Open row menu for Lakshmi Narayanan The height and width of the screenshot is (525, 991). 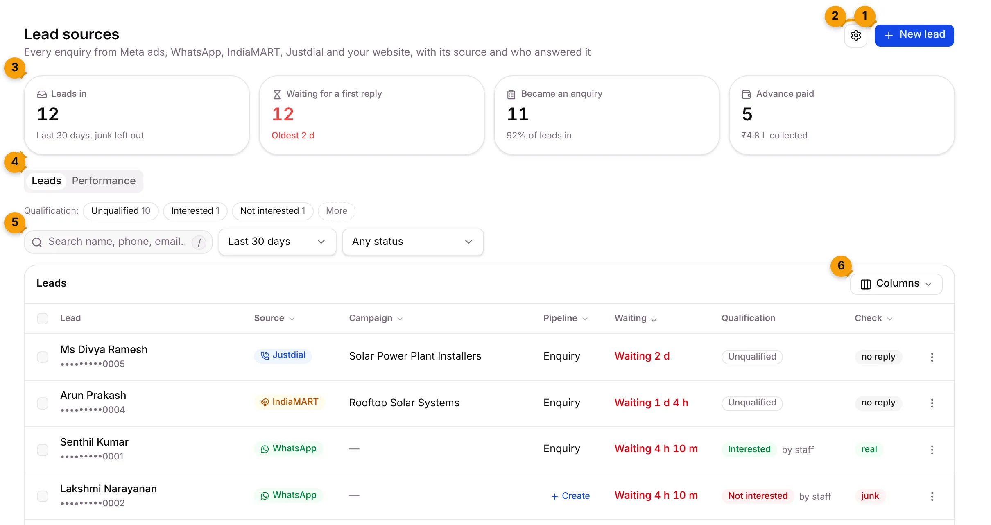pyautogui.click(x=932, y=496)
